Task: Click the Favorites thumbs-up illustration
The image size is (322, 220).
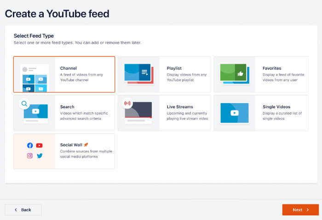Action: [234, 74]
